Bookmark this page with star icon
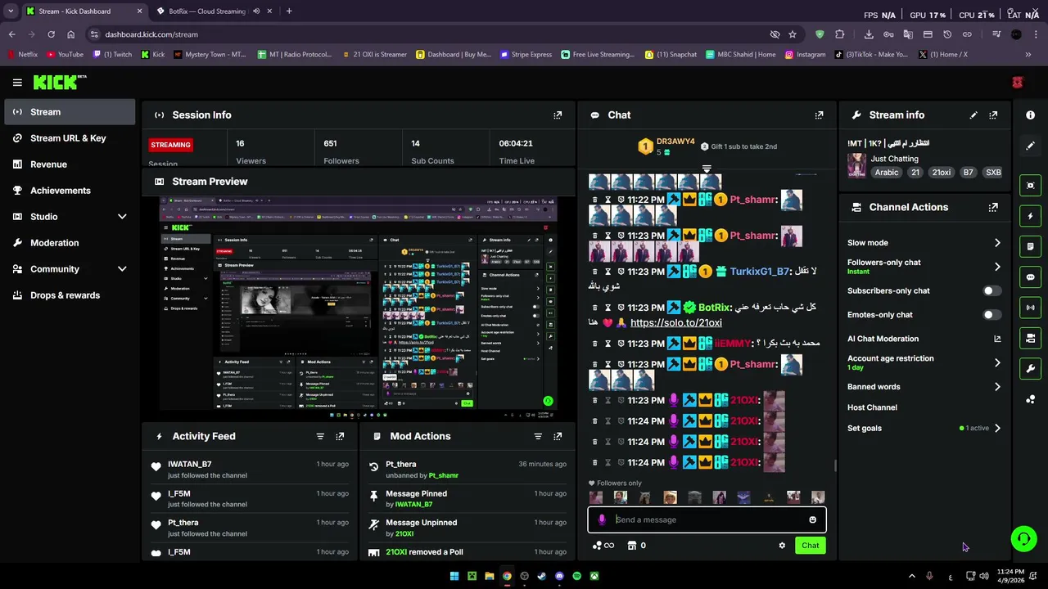The height and width of the screenshot is (589, 1048). pyautogui.click(x=792, y=34)
